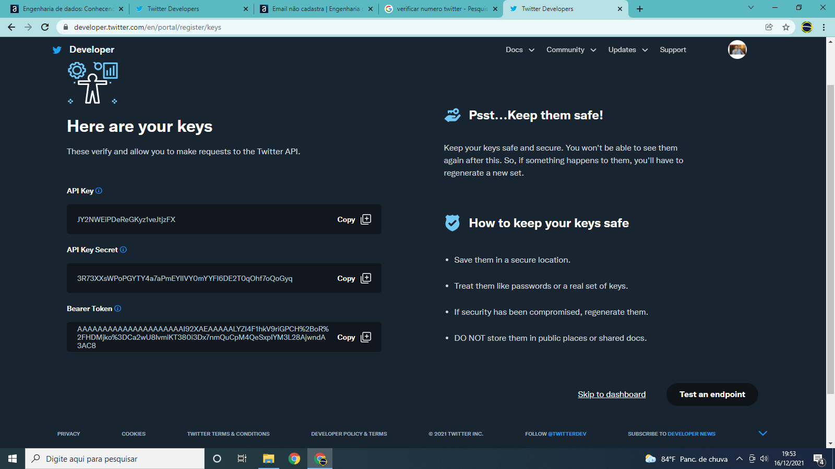This screenshot has width=835, height=469.
Task: Go forward in browser history
Action: 28,27
